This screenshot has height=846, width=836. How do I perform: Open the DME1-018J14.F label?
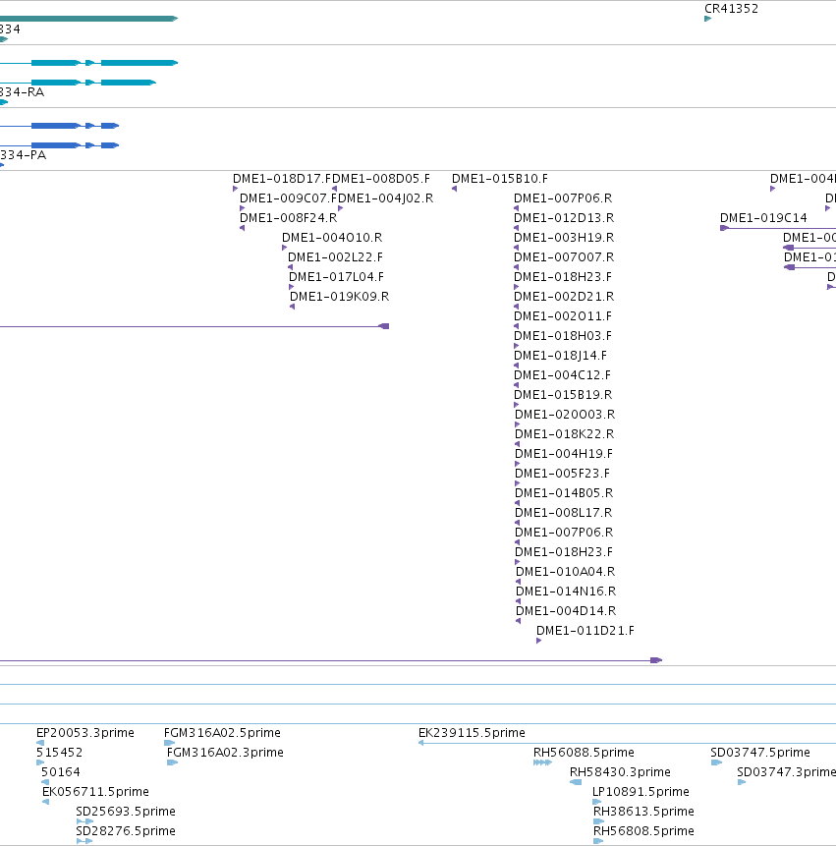[560, 356]
